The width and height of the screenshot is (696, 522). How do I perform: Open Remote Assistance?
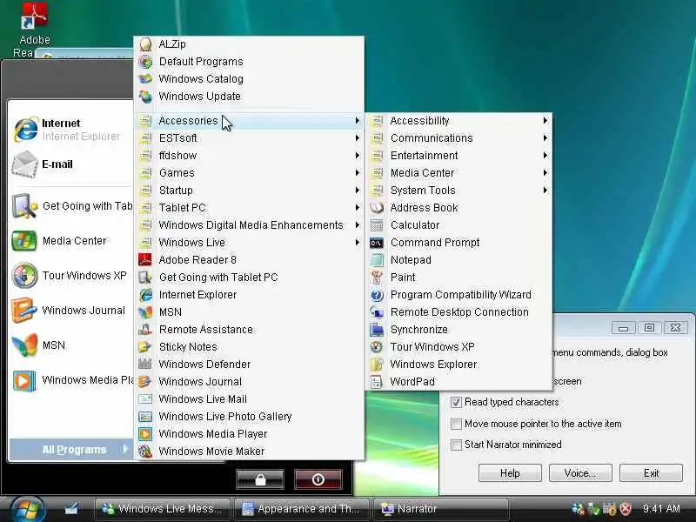[249, 330]
